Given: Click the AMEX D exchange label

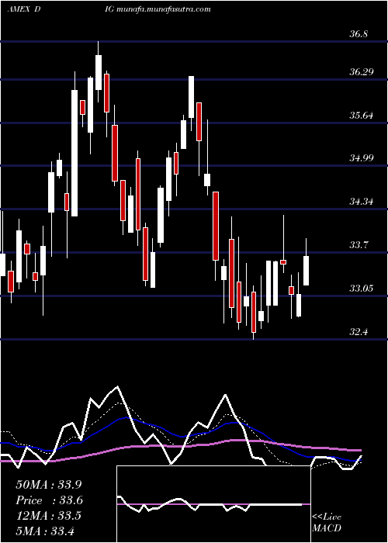Looking at the screenshot, I should tap(24, 9).
